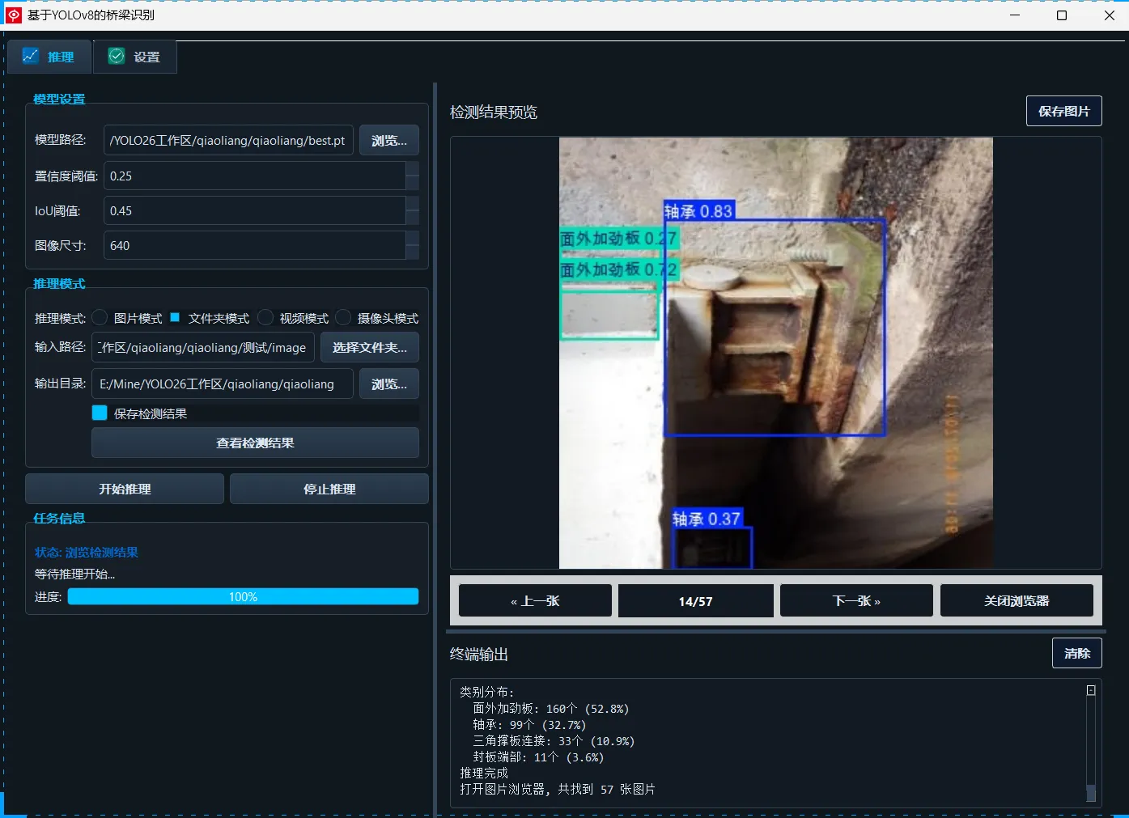Clear terminal output with 清除

click(1076, 653)
